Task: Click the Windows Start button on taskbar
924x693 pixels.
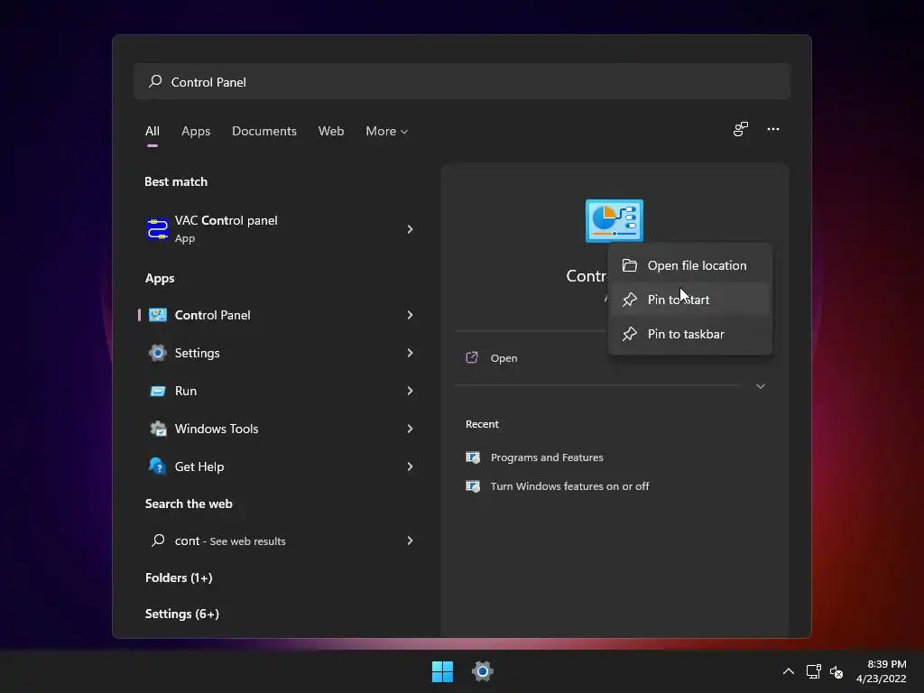Action: pyautogui.click(x=442, y=671)
